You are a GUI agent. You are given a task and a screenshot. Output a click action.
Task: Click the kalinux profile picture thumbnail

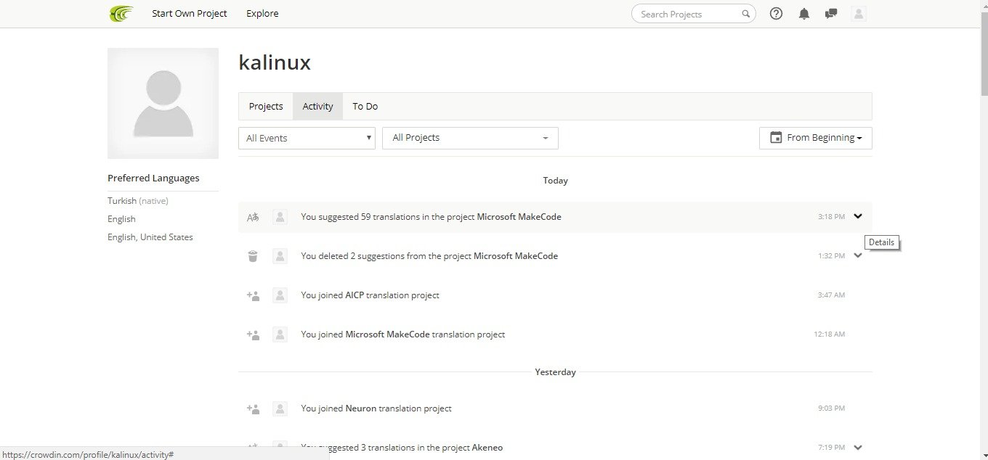(x=163, y=103)
